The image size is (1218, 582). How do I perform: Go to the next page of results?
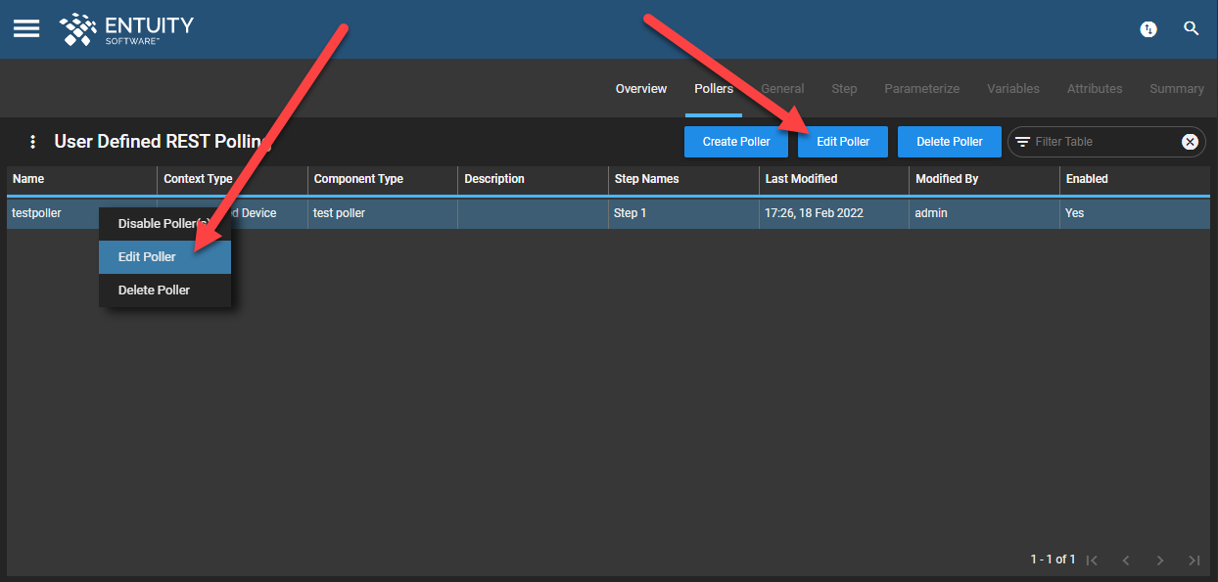click(x=1160, y=560)
